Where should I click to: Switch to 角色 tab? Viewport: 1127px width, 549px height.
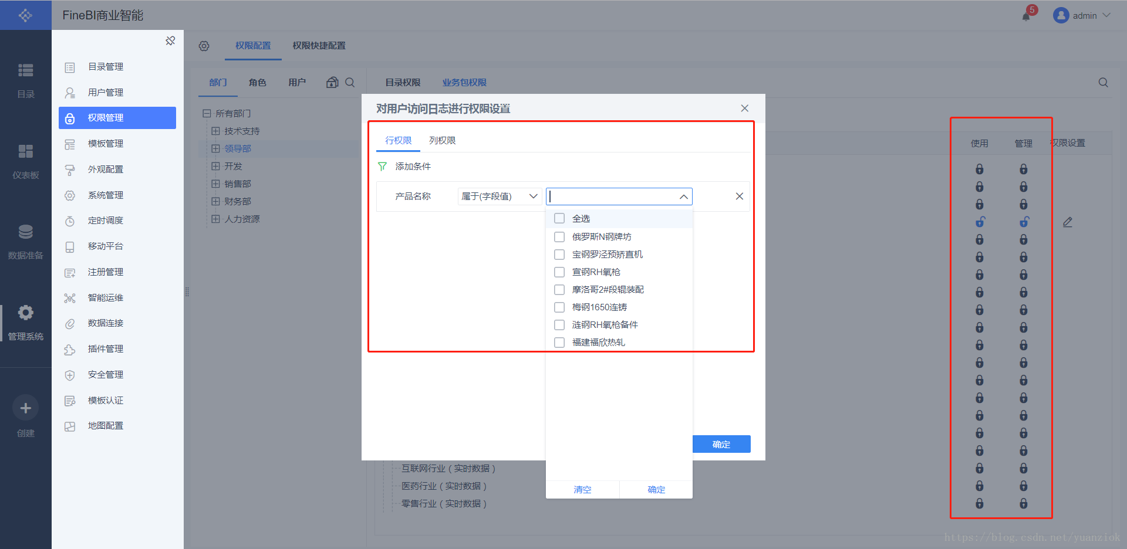(257, 83)
